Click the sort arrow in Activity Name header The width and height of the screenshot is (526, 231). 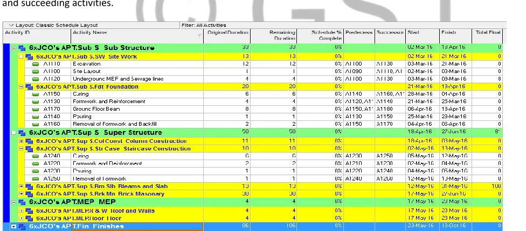pyautogui.click(x=199, y=36)
